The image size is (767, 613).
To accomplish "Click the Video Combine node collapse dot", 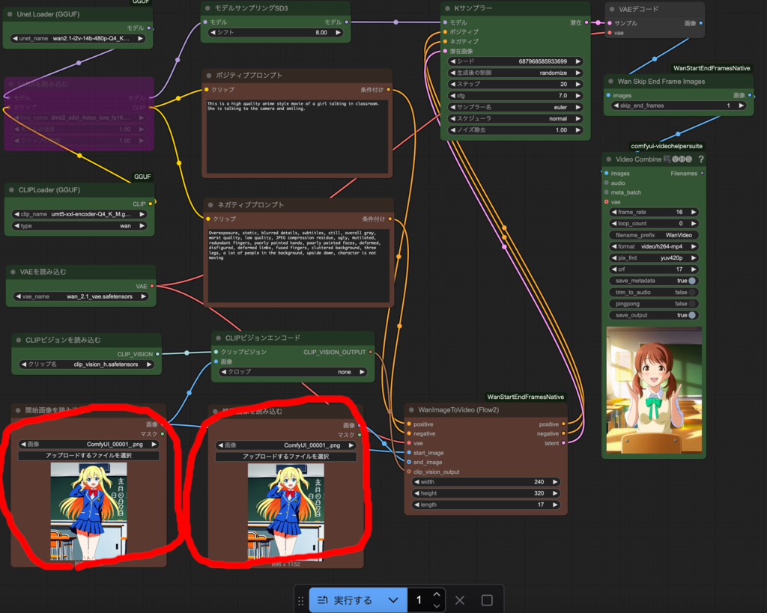I will [x=609, y=159].
